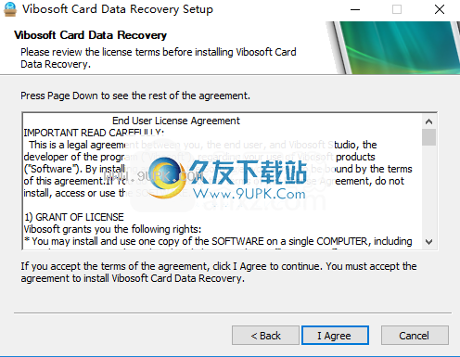Click the bold 'Vibosoft Card Data Recovery' header title
The width and height of the screenshot is (460, 357).
tap(90, 35)
